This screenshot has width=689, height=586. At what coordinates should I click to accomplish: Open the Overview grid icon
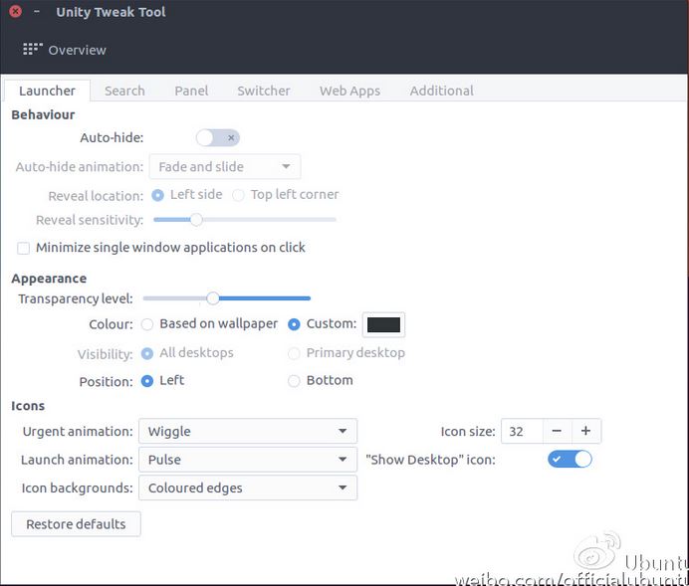[x=32, y=50]
